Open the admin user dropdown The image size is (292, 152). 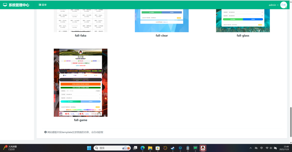[273, 5]
